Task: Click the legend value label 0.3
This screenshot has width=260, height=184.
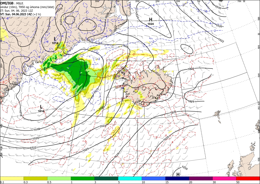Action: point(25,182)
